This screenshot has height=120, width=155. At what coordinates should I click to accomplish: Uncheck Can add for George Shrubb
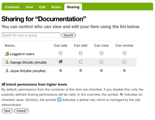(60, 61)
